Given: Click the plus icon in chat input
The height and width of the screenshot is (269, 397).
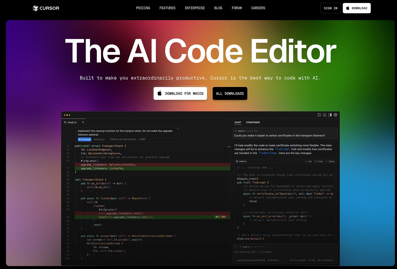Looking at the screenshot, I should (236, 247).
